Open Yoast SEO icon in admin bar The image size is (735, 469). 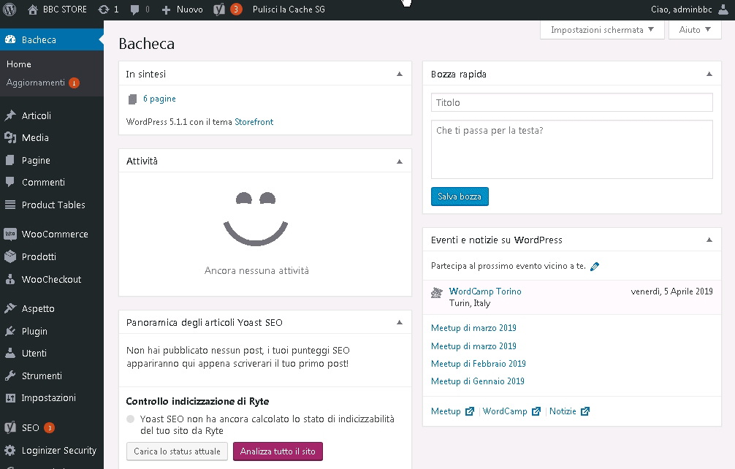(219, 9)
